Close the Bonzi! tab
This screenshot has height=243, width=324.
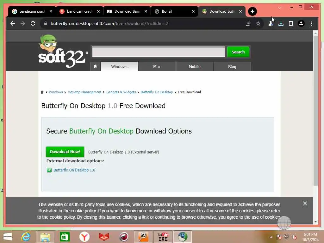coord(193,11)
